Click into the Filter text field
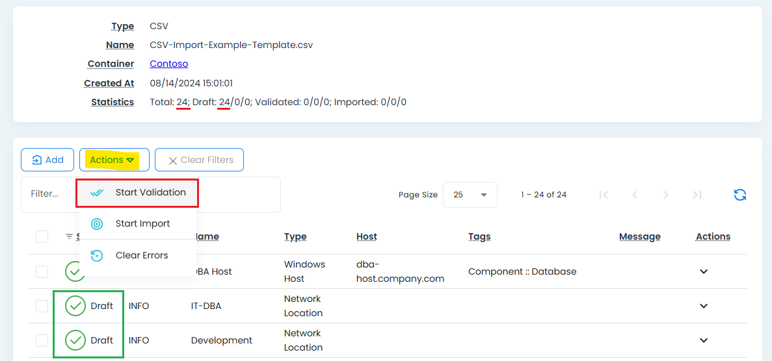The image size is (772, 361). coord(49,194)
